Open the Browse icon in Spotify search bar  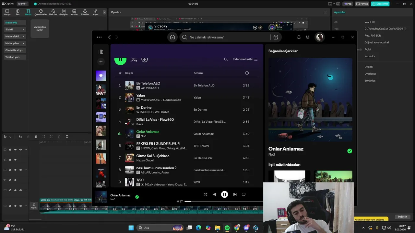point(276,37)
